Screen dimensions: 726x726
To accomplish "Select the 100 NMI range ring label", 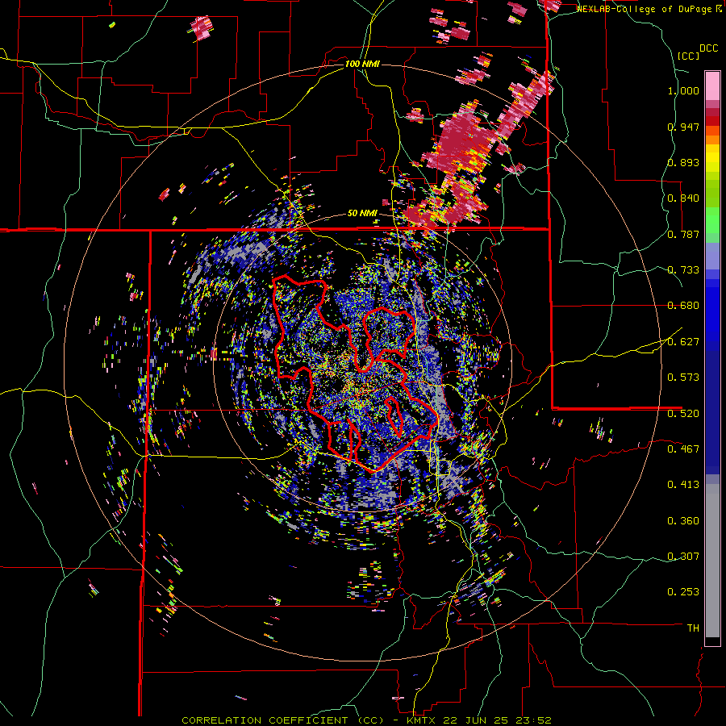I will coord(362,64).
